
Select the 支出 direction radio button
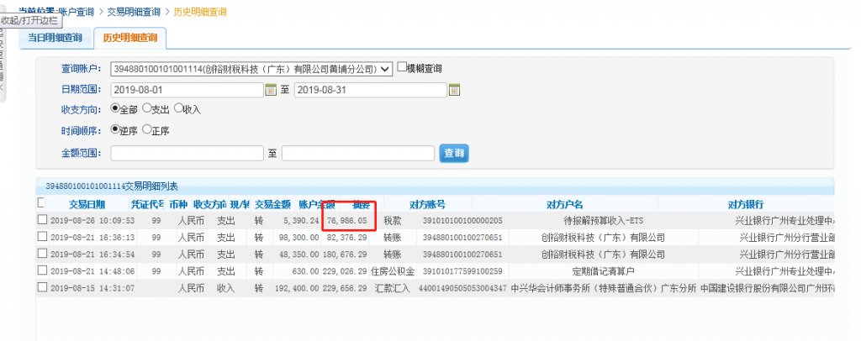[x=146, y=108]
